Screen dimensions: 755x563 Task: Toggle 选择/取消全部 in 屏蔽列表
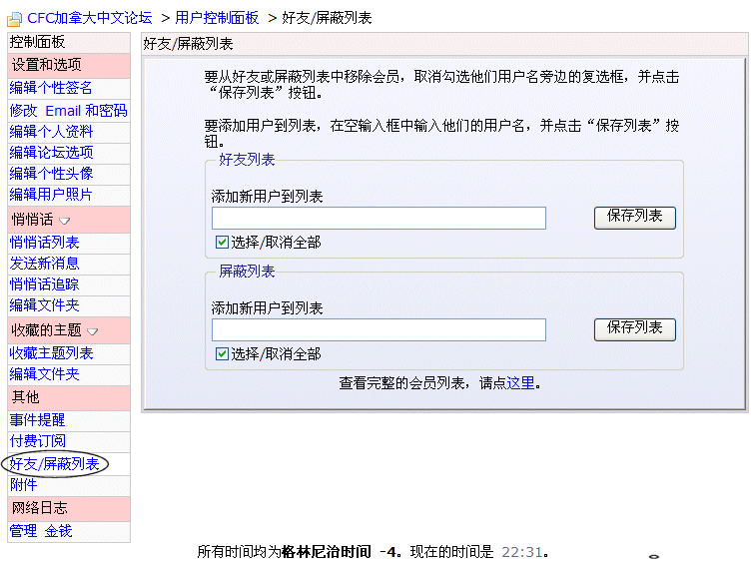click(x=222, y=354)
